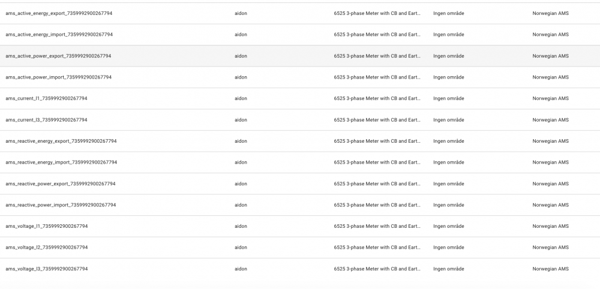Open the ams_reactive_power_import entity name
The width and height of the screenshot is (600, 289).
61,205
